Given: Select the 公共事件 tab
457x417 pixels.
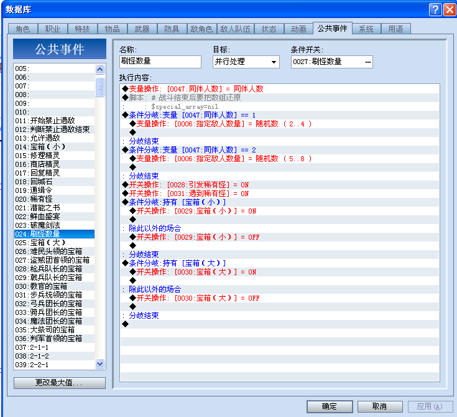Looking at the screenshot, I should 332,28.
